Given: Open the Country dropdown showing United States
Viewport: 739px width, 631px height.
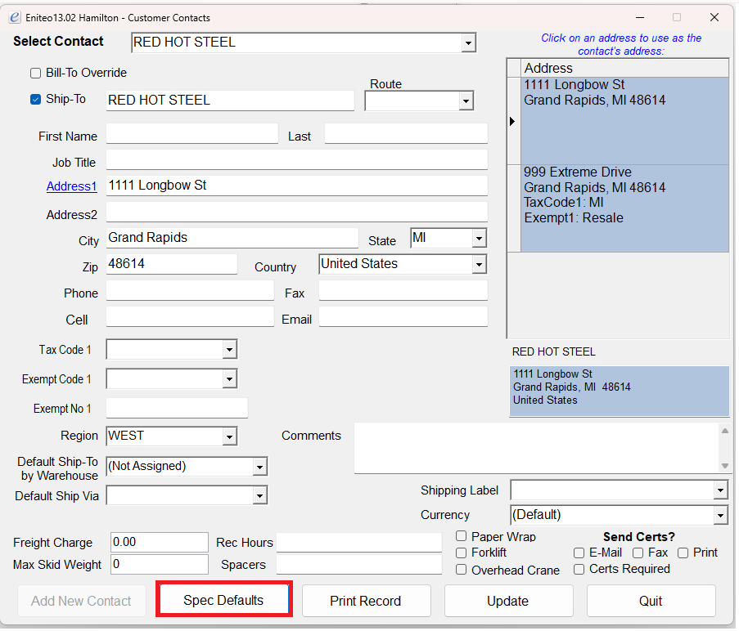Looking at the screenshot, I should click(479, 265).
